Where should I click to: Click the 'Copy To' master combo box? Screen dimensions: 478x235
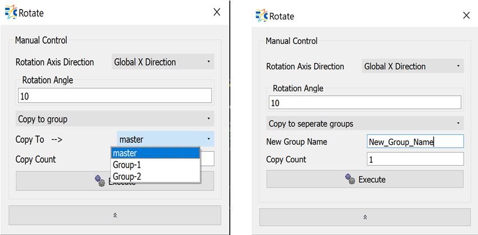click(x=165, y=139)
